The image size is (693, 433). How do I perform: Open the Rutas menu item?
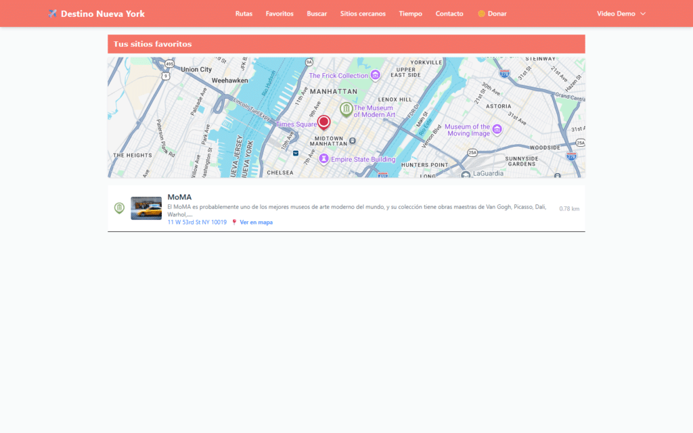coord(244,13)
